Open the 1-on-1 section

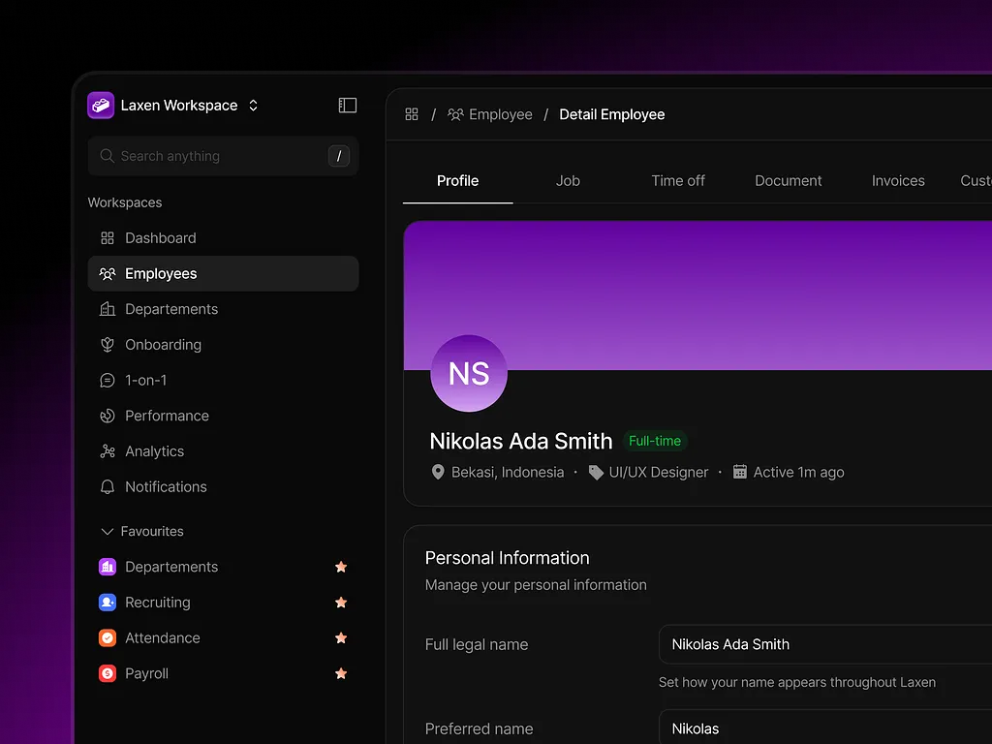pos(224,380)
